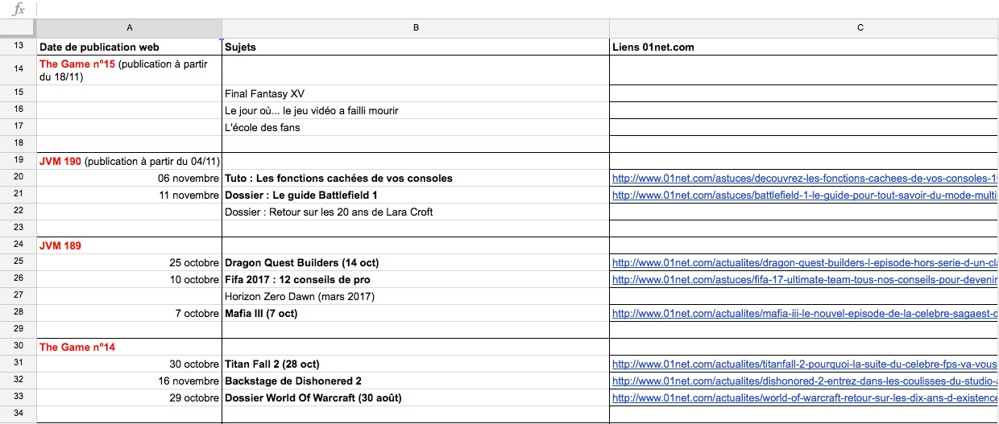Select the 'Mafia III (7 oct)' cell

pyautogui.click(x=416, y=313)
